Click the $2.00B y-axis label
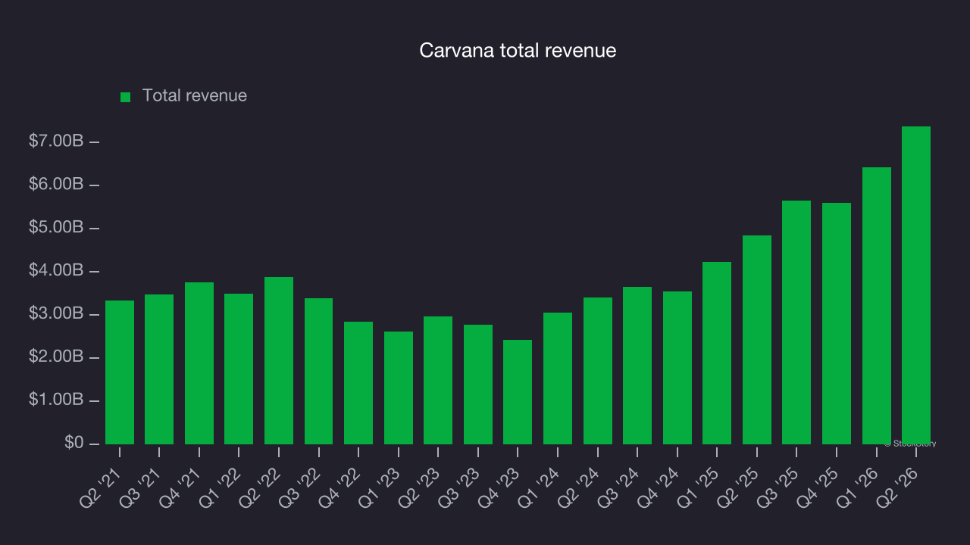This screenshot has height=545, width=970. click(x=56, y=357)
